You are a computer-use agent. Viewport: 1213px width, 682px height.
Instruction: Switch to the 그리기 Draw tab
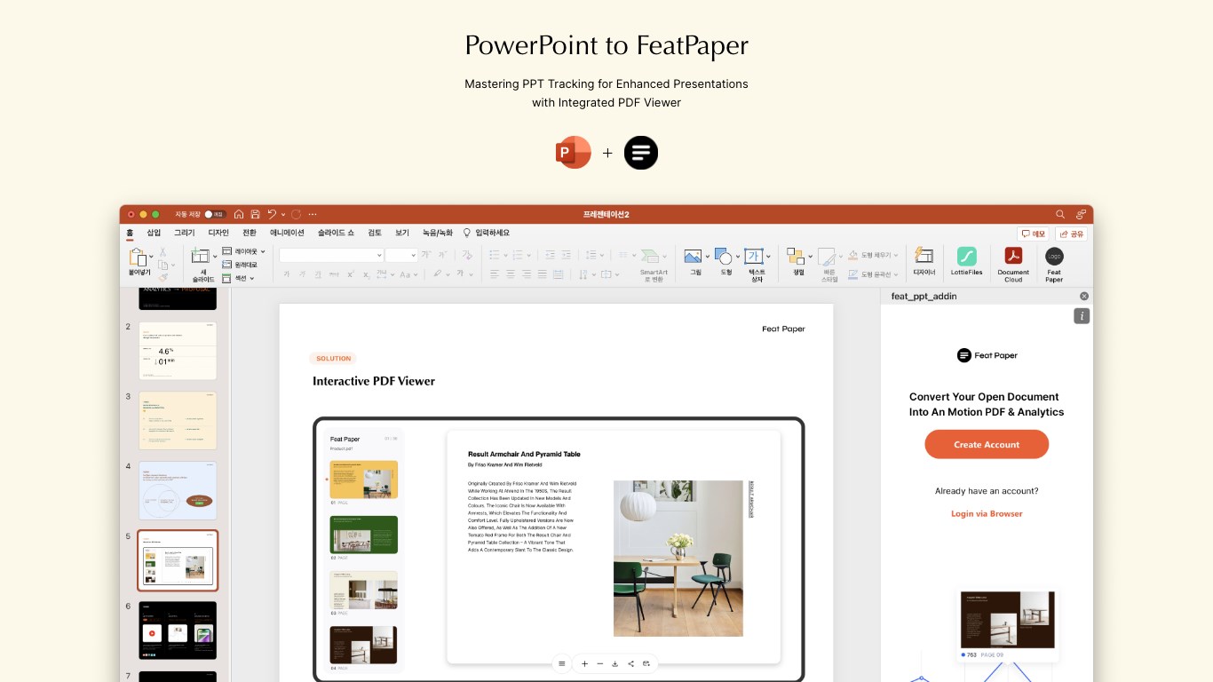184,233
